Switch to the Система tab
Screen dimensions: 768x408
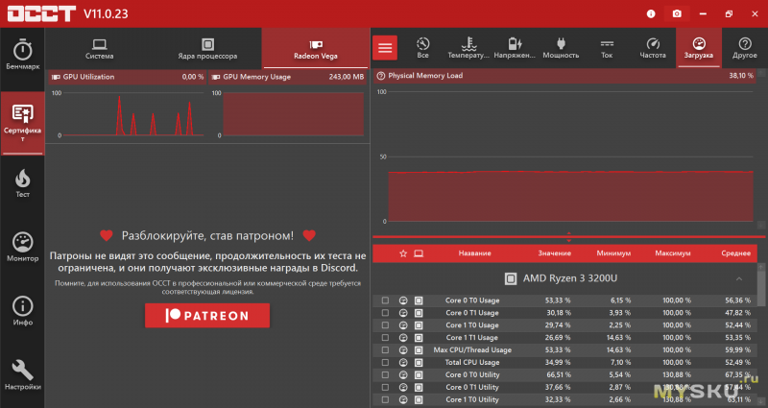(100, 49)
